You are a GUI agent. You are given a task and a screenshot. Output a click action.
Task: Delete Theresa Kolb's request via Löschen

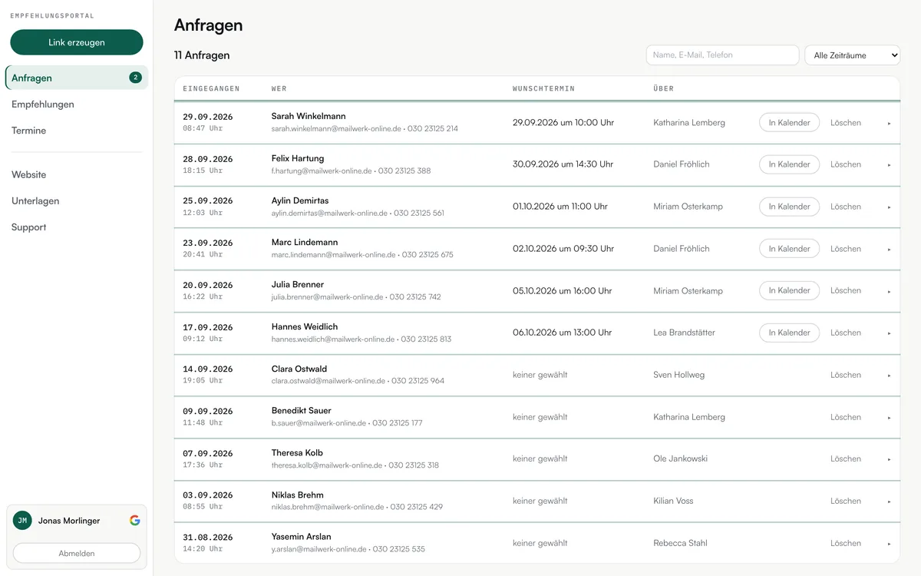point(846,458)
